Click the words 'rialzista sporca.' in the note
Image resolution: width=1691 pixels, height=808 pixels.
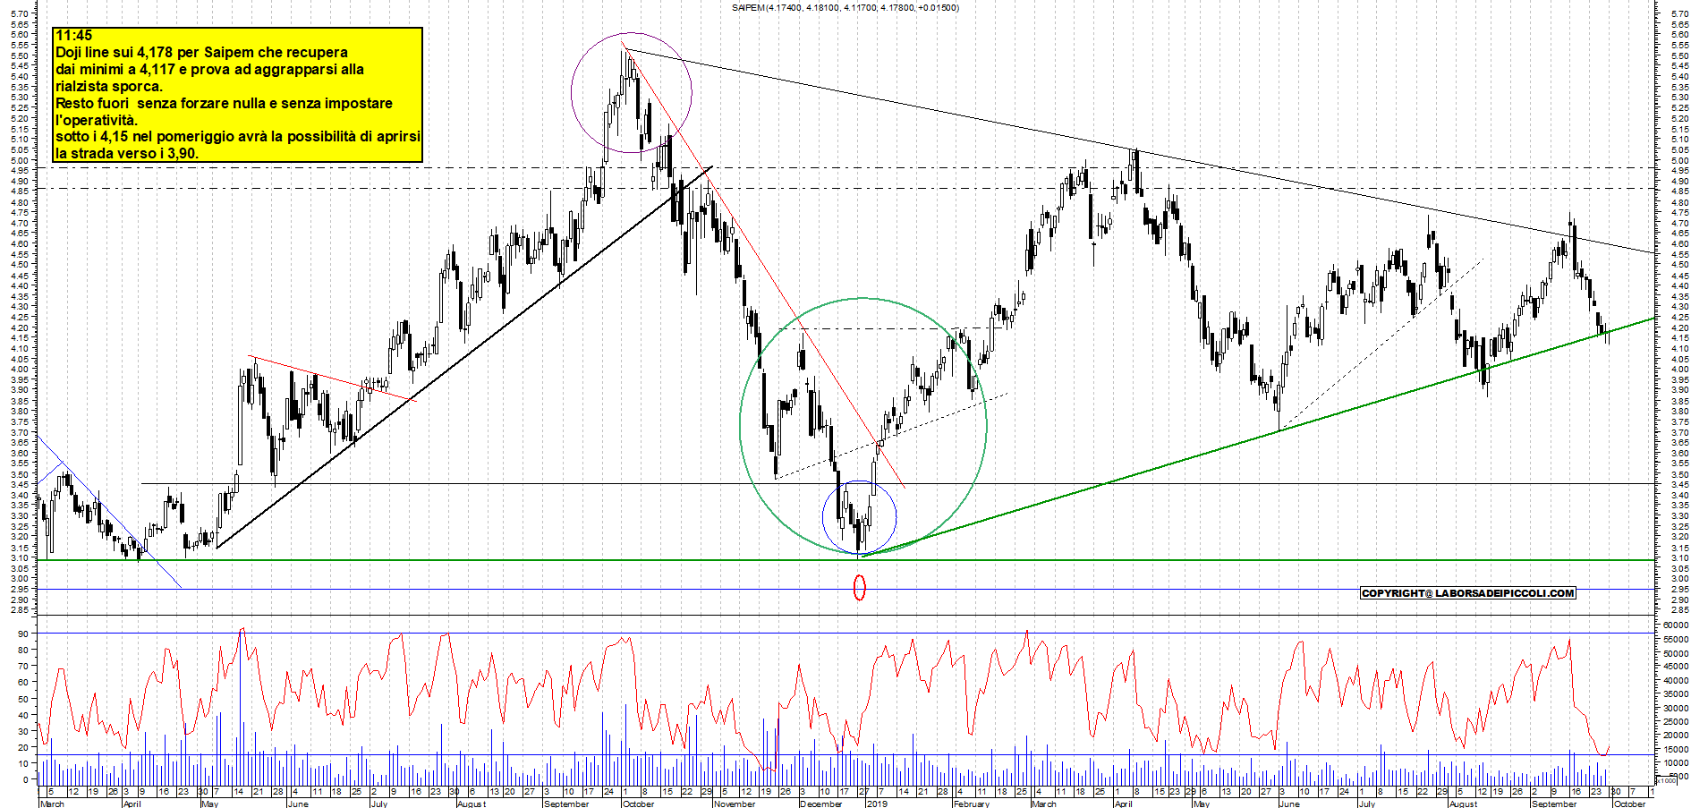pyautogui.click(x=109, y=87)
